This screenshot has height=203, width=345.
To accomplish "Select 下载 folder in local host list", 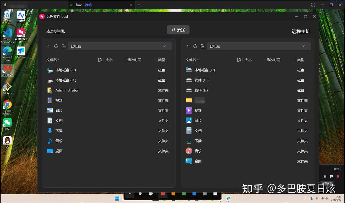I will point(109,131).
